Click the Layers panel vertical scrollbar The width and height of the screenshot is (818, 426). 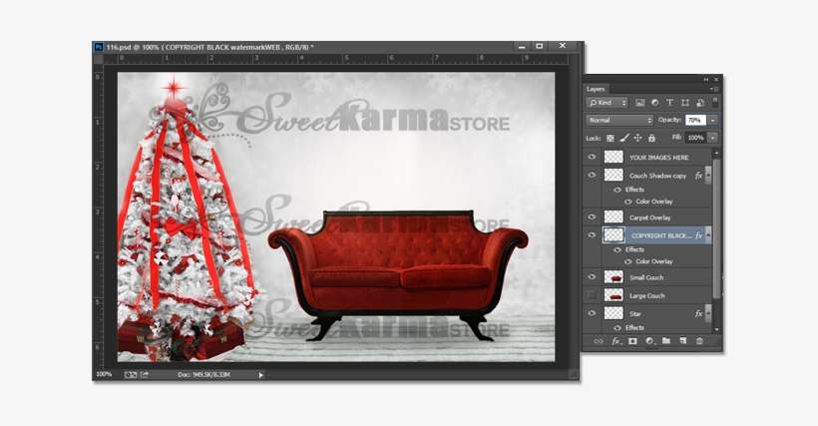(x=716, y=228)
